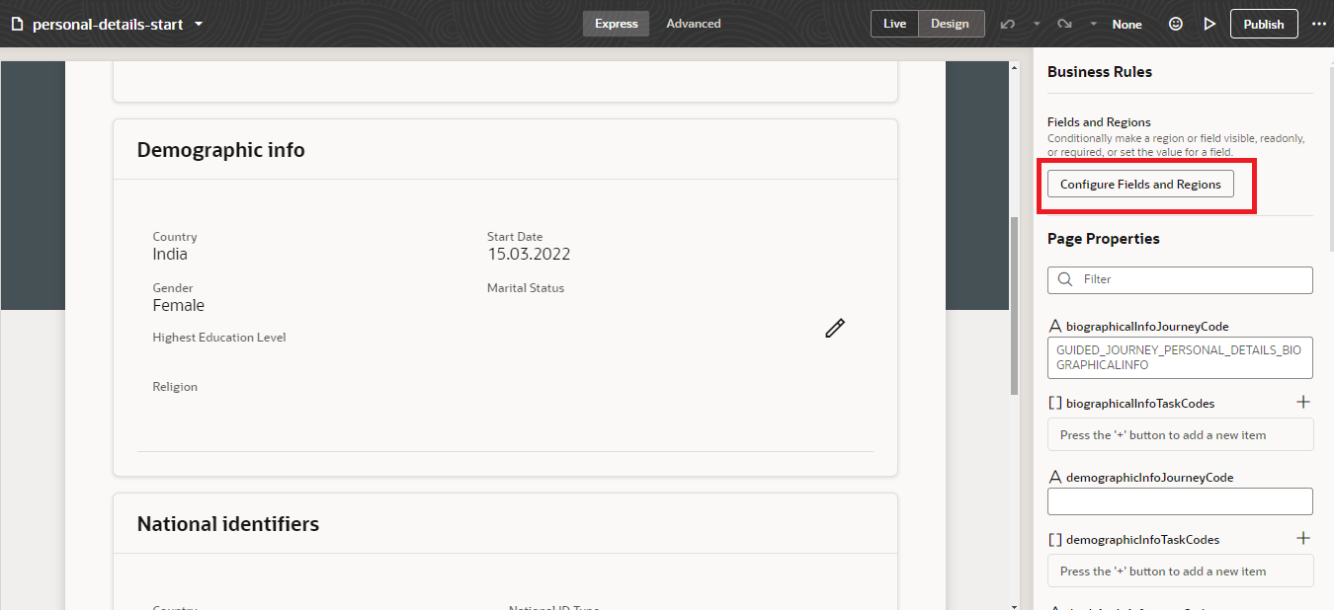Switch the editor toggle to Design
This screenshot has width=1334, height=610.
click(x=950, y=23)
